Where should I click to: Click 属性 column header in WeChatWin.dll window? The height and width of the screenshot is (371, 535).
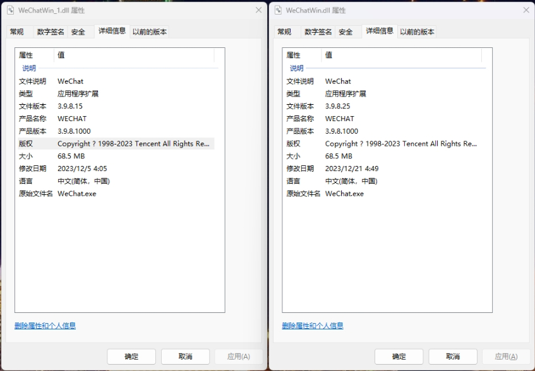(x=302, y=55)
